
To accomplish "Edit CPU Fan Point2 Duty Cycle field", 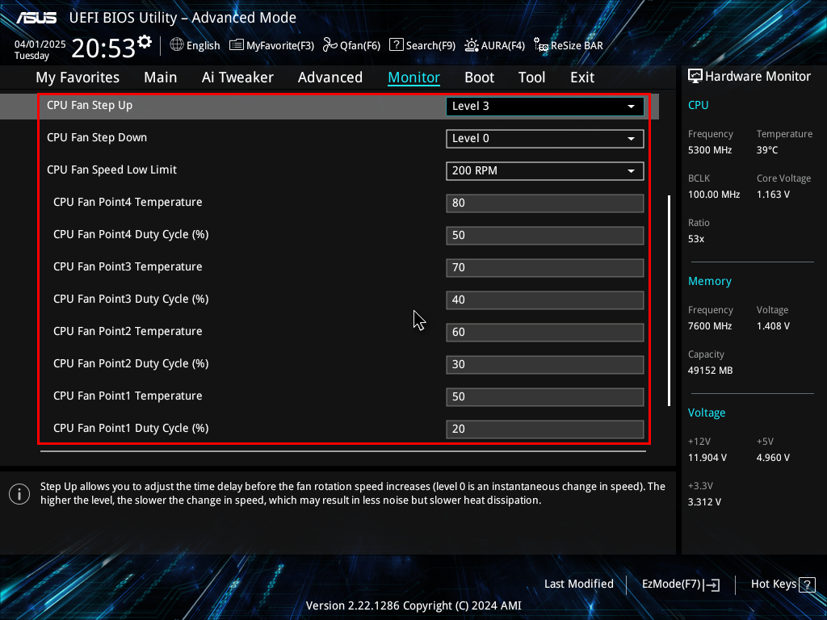I will (545, 364).
